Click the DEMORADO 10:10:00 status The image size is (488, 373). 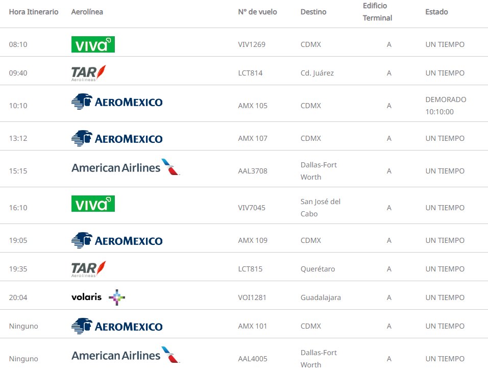[x=446, y=106]
